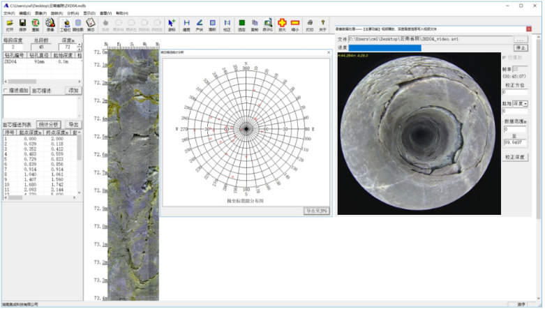Viewport: 545px width, 309px height.
Task: Click the 岩芯 core description checklist icon
Action: coord(91,24)
